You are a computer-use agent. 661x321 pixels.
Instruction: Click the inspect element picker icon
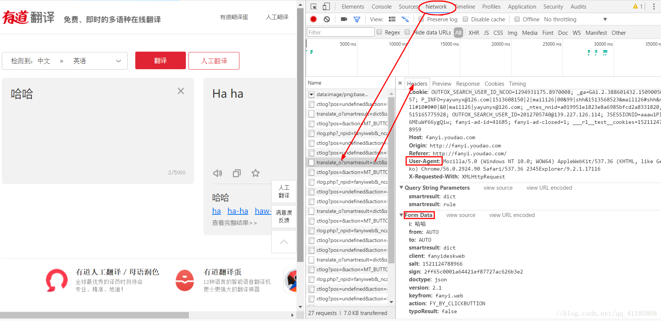click(x=314, y=6)
